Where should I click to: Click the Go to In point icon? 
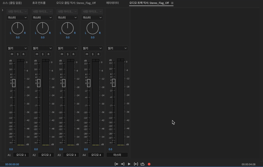click(x=116, y=164)
